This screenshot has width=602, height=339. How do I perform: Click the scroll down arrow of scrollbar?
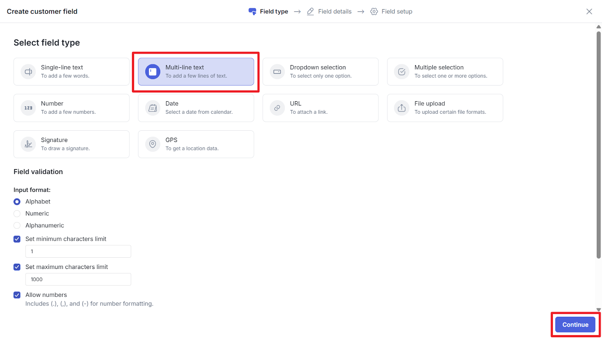(x=599, y=310)
